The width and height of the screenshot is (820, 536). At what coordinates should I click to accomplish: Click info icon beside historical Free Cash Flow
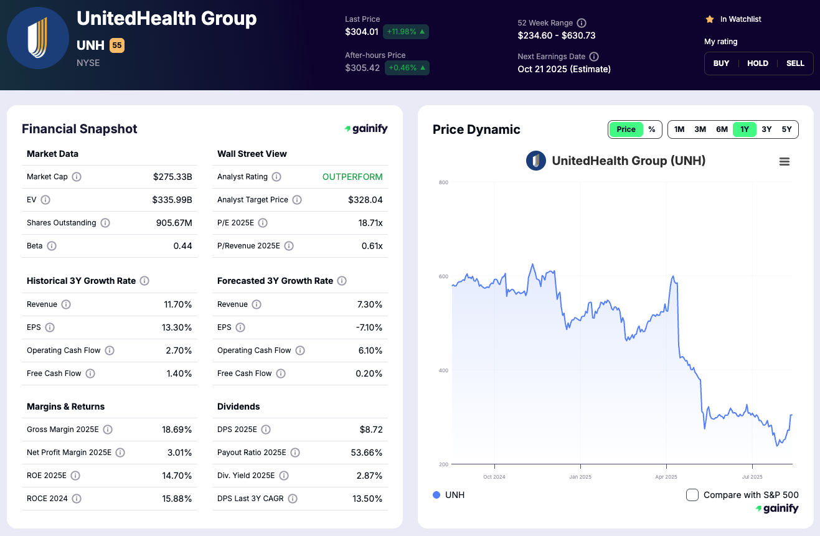pos(90,374)
